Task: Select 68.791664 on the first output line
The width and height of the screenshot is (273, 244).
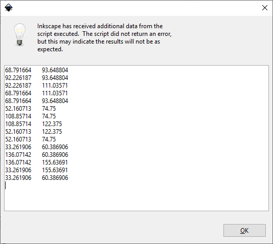Action: [18, 70]
